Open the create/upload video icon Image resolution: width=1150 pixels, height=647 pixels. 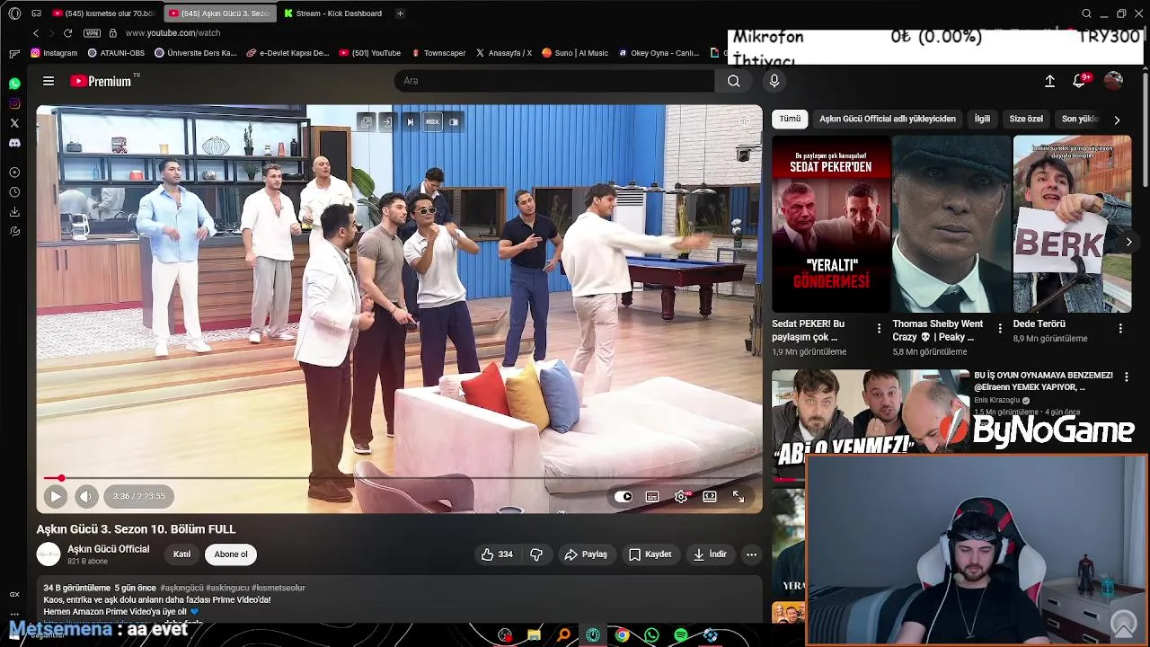[1049, 81]
